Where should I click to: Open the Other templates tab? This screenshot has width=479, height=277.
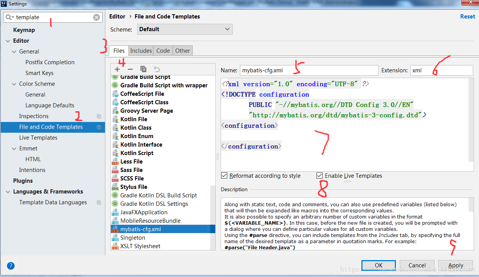[182, 50]
